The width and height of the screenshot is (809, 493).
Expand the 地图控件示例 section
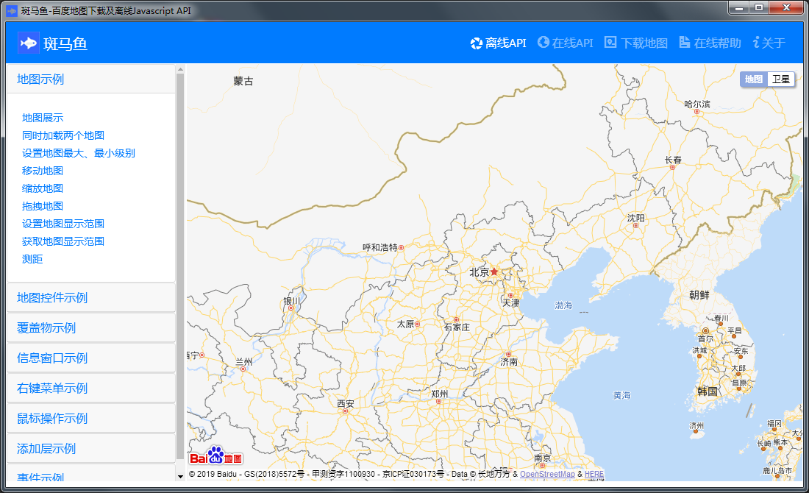click(x=91, y=297)
